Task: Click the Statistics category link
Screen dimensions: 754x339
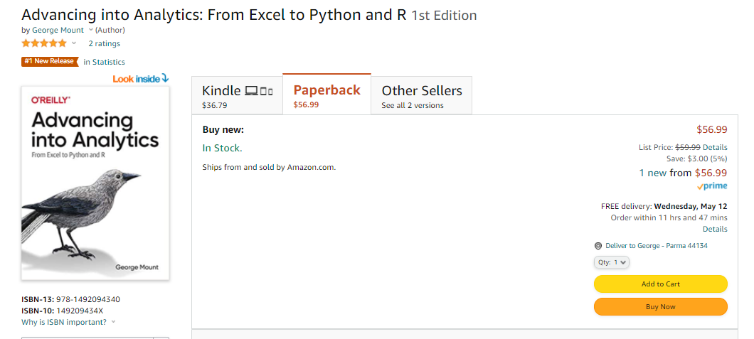Action: 109,62
